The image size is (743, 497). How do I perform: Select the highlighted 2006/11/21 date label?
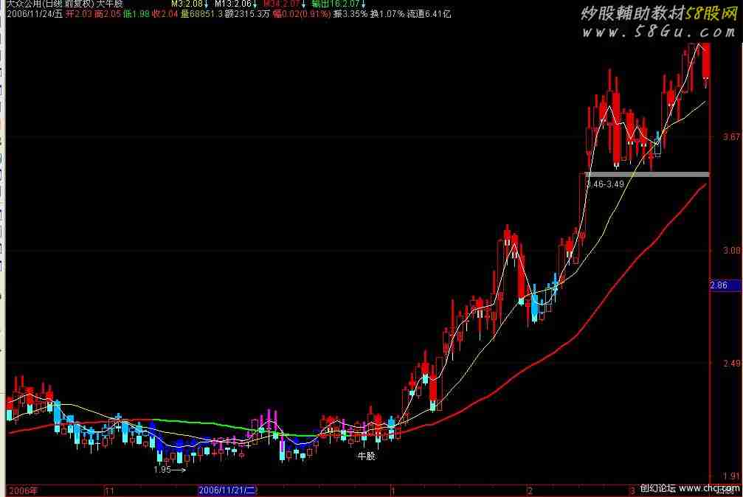(x=227, y=490)
